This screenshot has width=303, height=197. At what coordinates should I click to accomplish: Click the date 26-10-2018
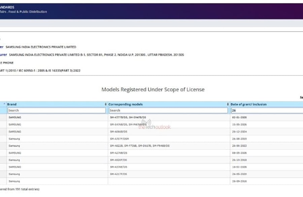[x=239, y=160]
